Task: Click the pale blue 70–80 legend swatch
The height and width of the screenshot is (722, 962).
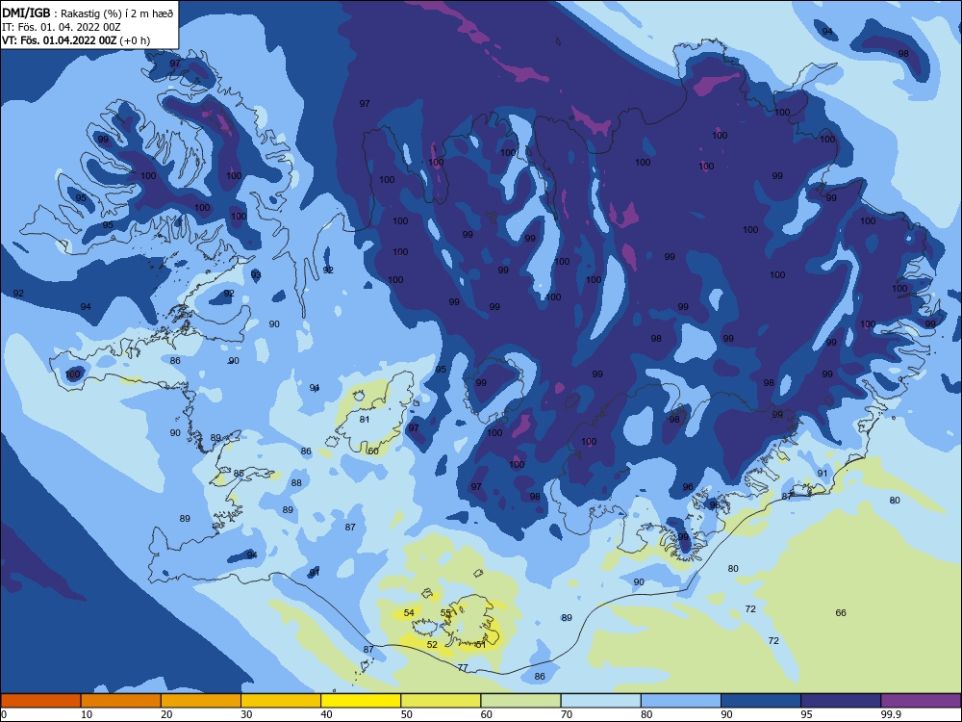Action: tap(600, 701)
